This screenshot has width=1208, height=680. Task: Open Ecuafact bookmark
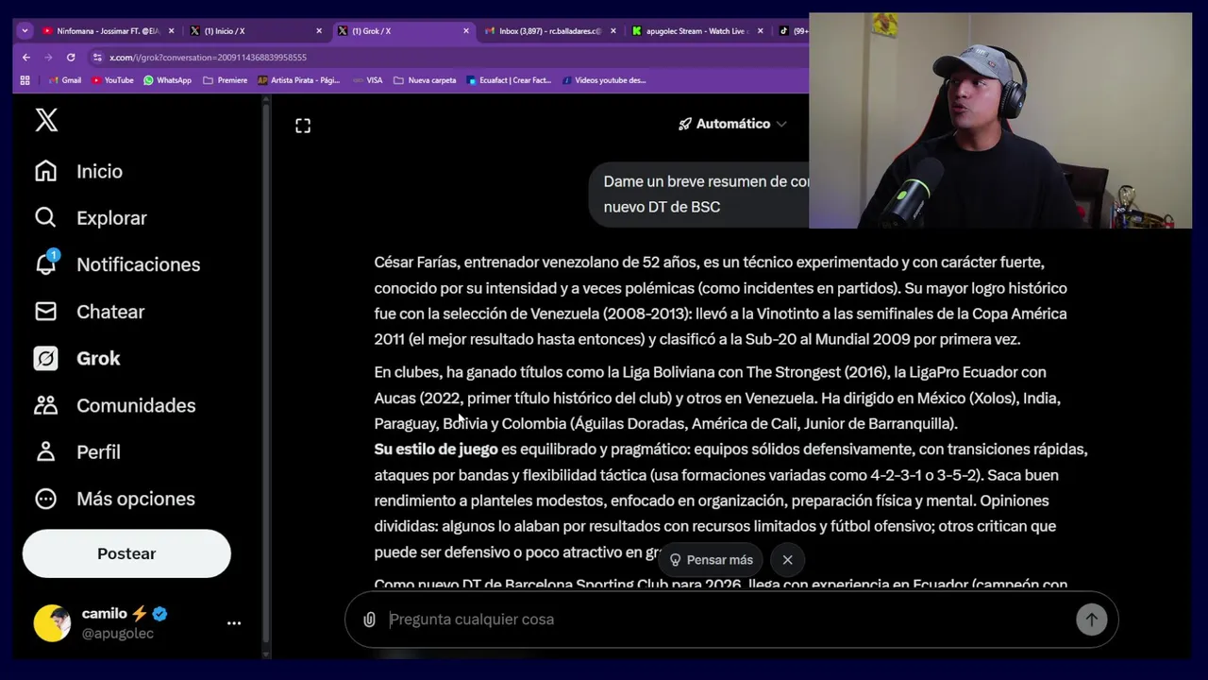[509, 80]
